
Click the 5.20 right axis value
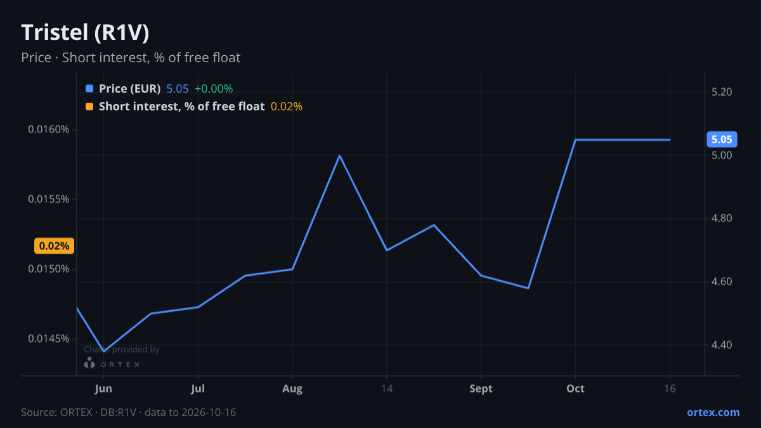(x=722, y=92)
